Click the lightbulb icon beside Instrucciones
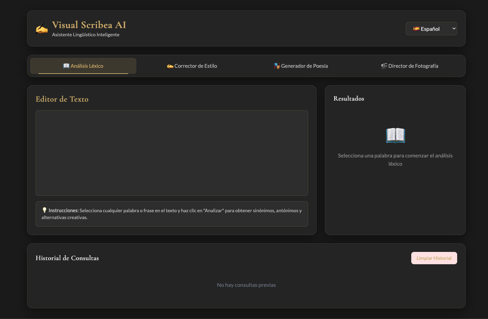 tap(45, 210)
